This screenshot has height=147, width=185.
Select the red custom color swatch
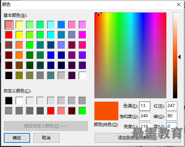coord(51,111)
